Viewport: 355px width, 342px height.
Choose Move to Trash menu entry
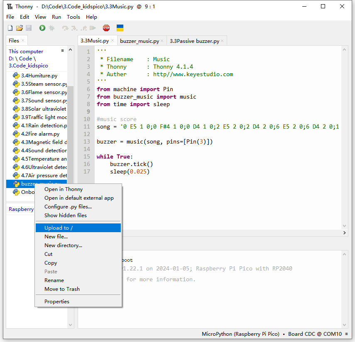(78, 289)
